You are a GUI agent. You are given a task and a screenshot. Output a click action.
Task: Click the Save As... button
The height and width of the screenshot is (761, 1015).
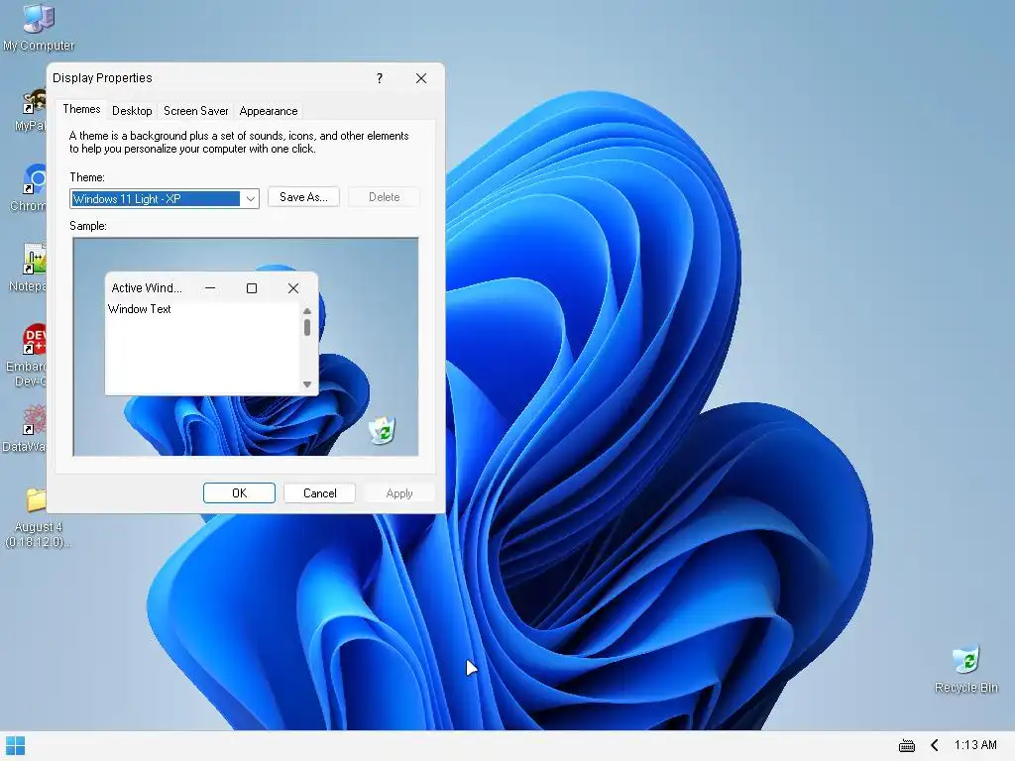click(303, 197)
